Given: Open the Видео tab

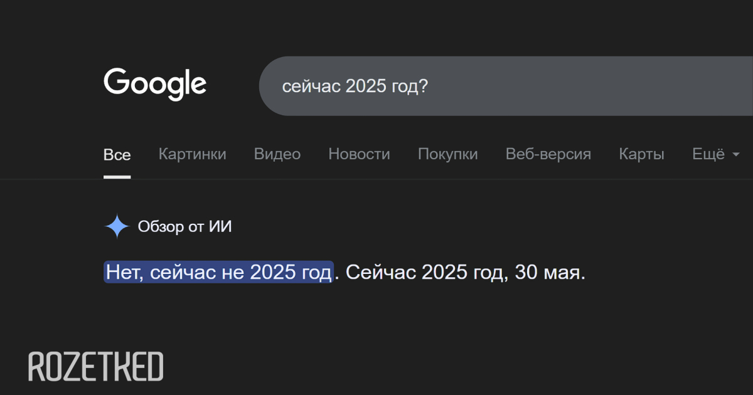Looking at the screenshot, I should pos(277,154).
